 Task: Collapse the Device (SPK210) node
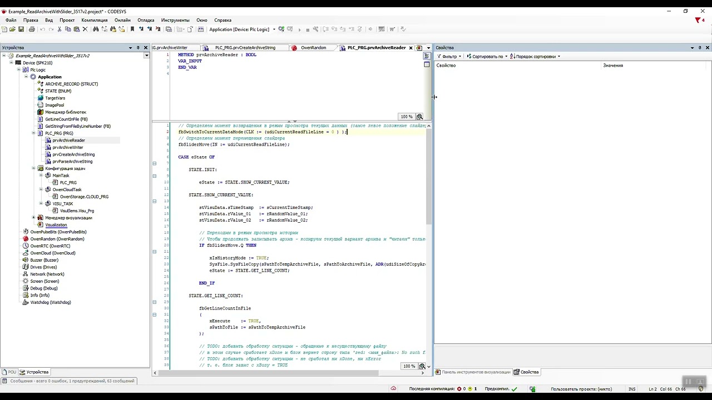pos(11,63)
